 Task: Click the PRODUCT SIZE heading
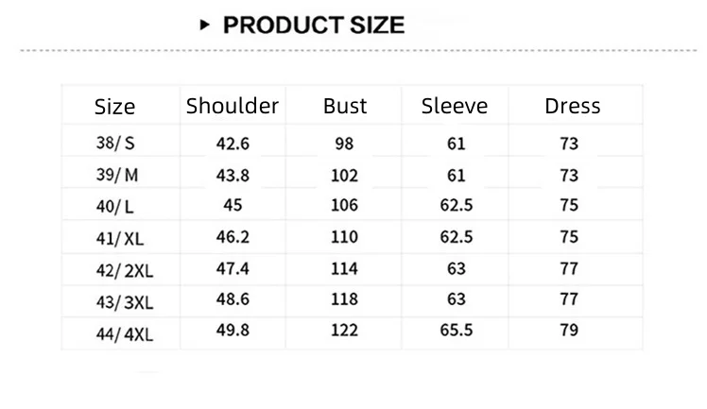[314, 25]
